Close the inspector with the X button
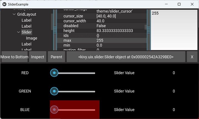Screen dimensions: 199x119 coord(192,57)
